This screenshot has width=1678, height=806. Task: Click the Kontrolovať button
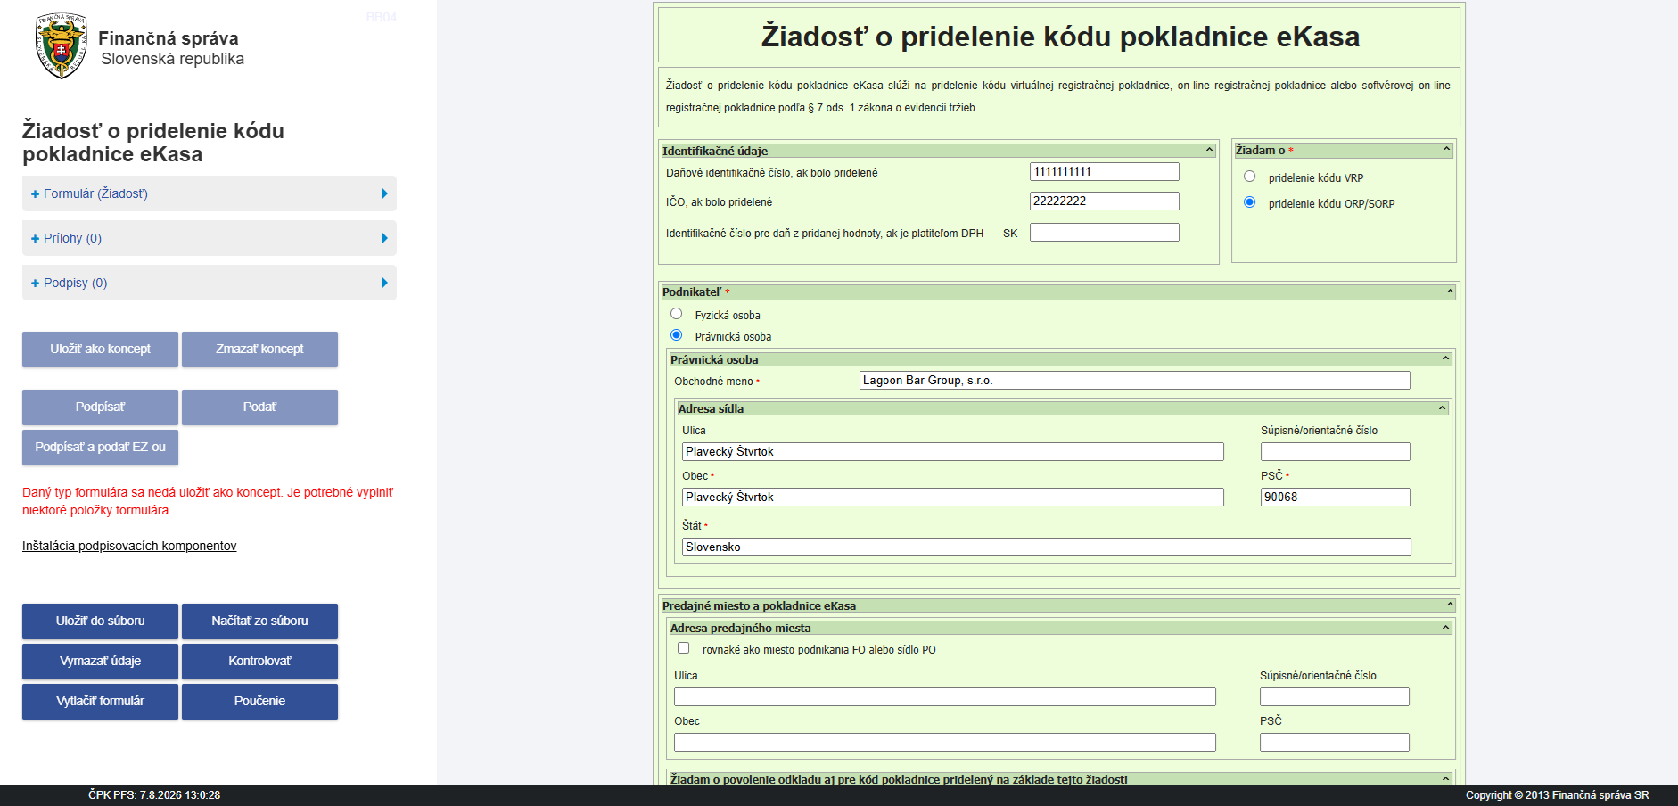pyautogui.click(x=259, y=662)
